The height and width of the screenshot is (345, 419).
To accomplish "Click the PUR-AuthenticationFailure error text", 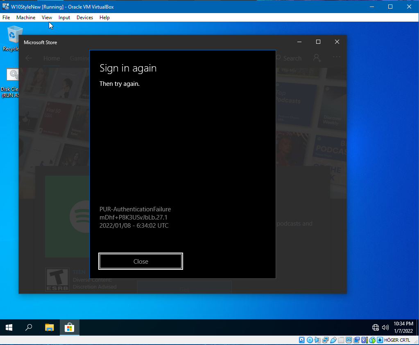I will pos(135,209).
